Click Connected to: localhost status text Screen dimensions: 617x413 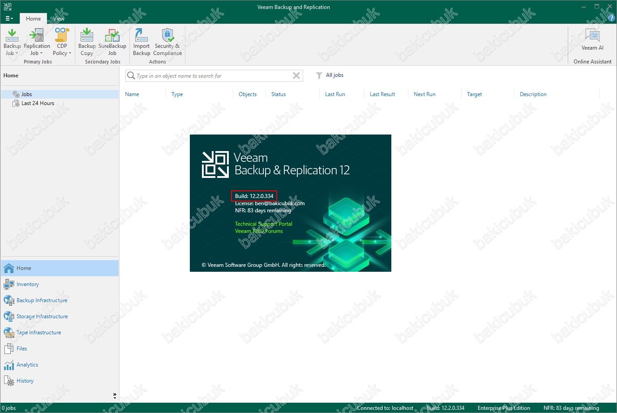click(385, 408)
